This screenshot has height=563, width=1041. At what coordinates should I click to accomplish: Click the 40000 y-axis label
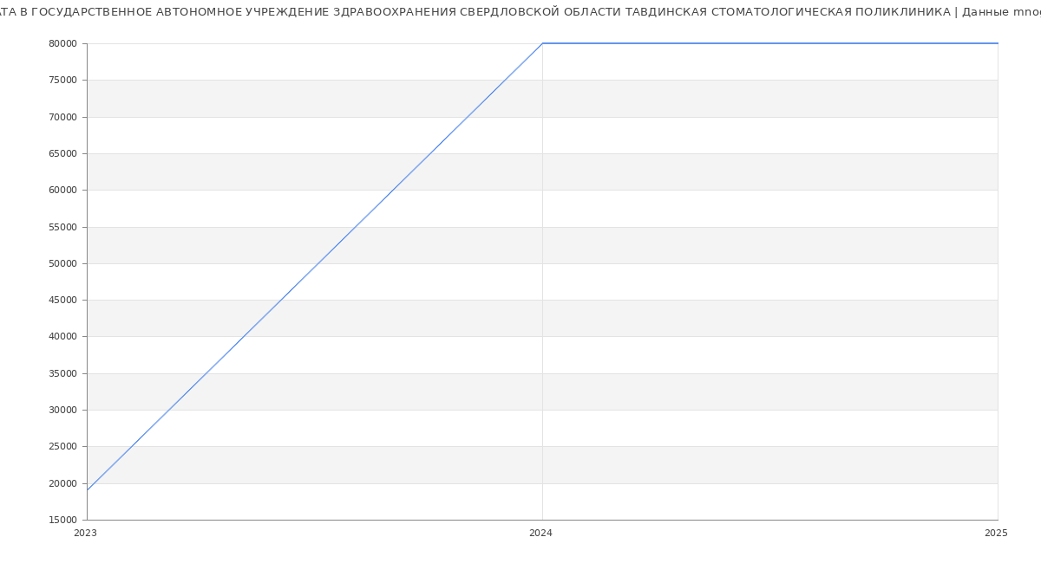point(62,336)
